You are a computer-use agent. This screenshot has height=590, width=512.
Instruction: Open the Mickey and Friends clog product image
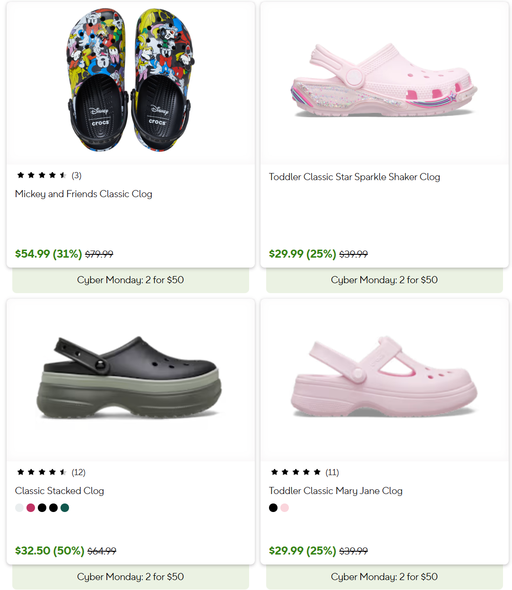[x=130, y=80]
